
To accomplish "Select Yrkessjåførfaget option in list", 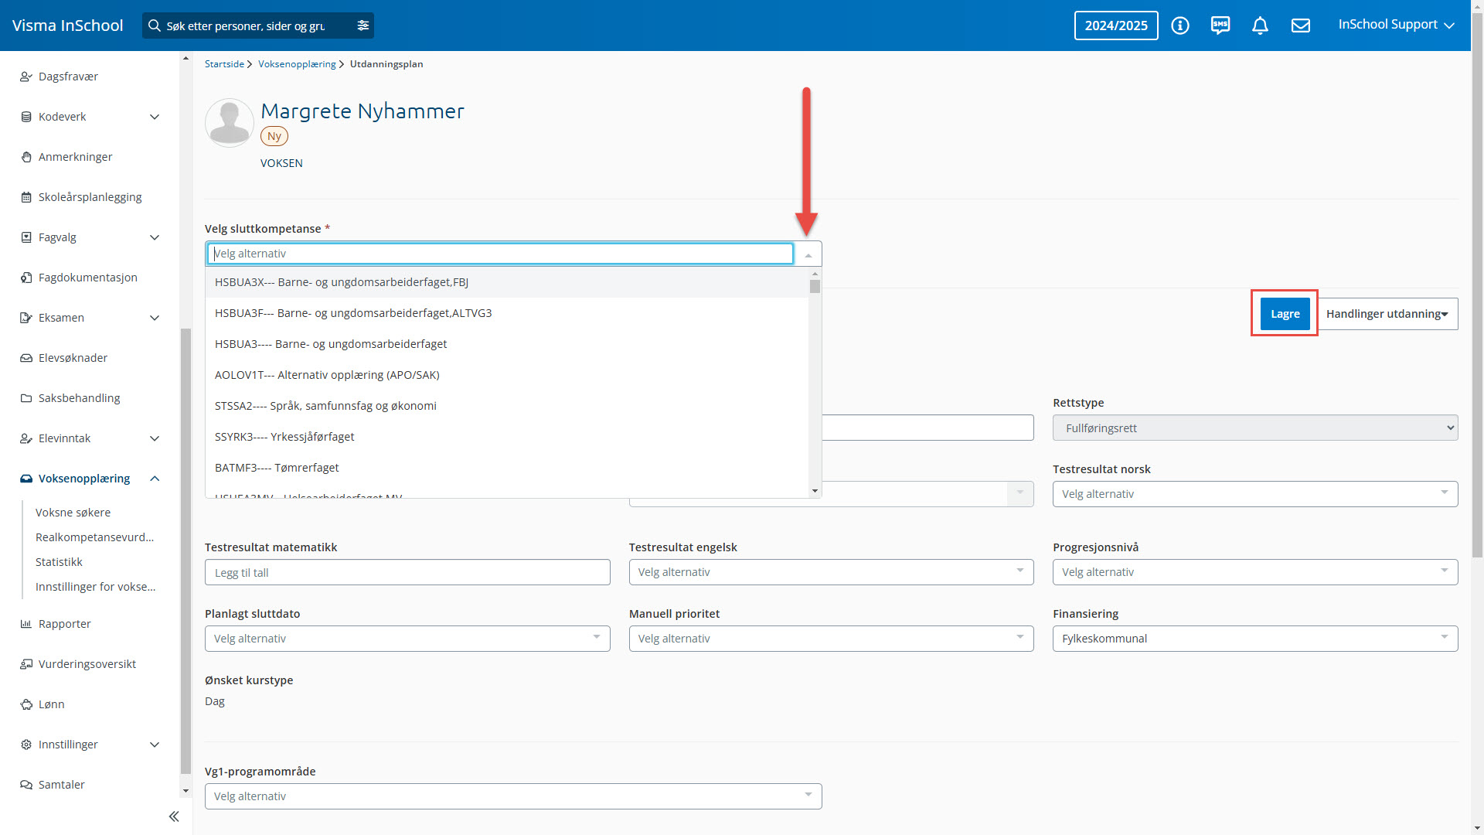I will point(312,437).
